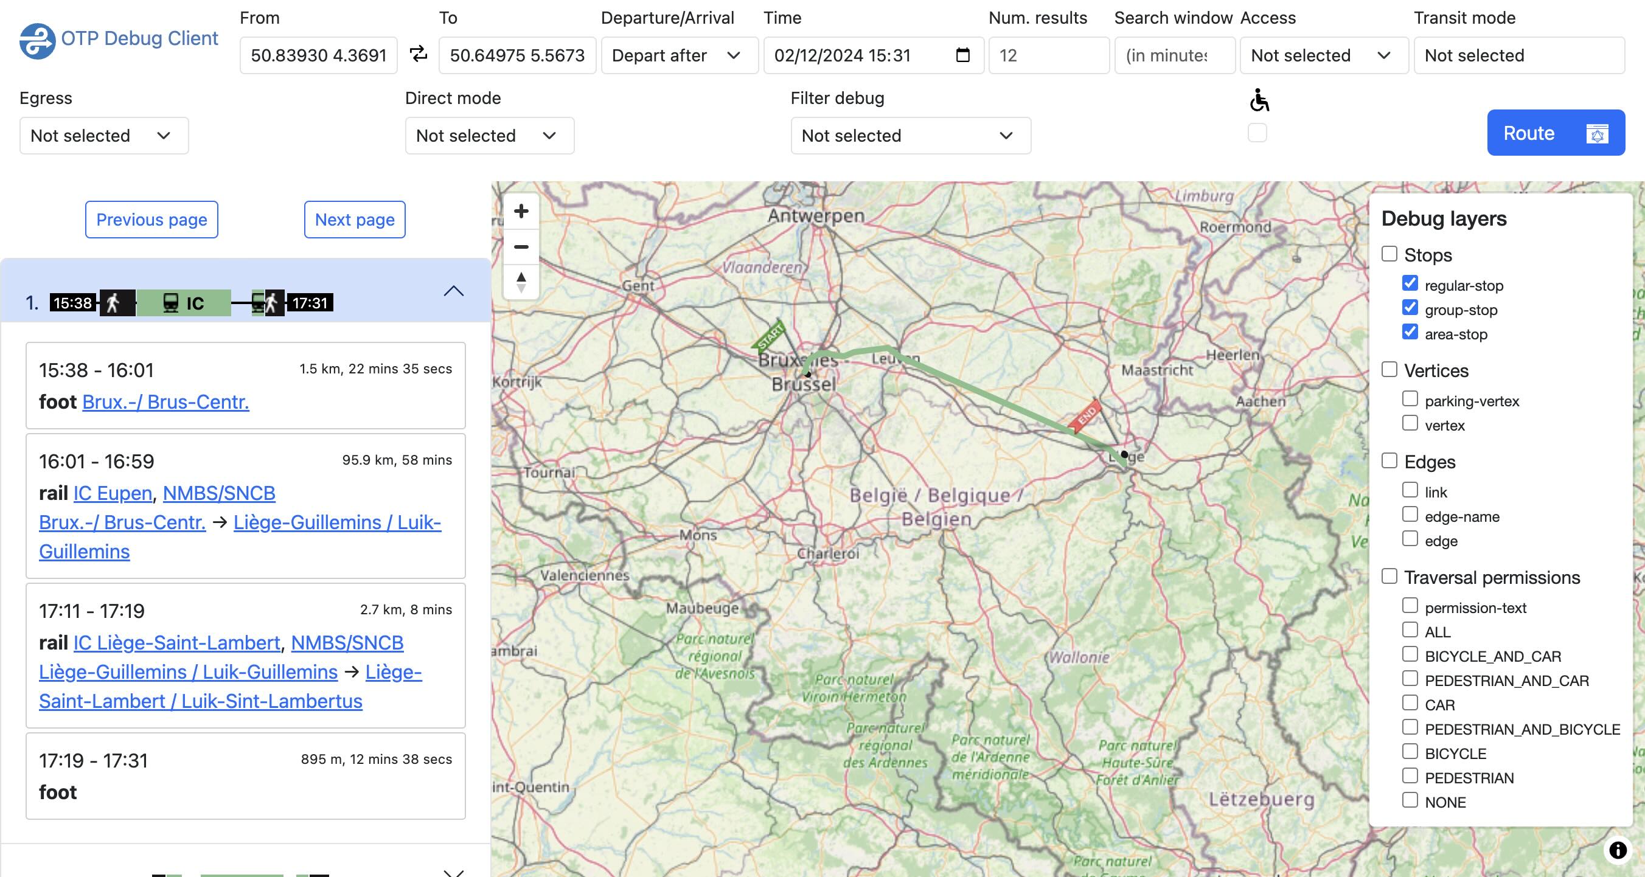Click the Depart after dropdown
1645x877 pixels.
(x=676, y=54)
